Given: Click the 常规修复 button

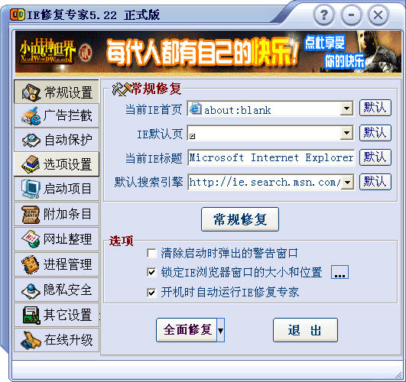Looking at the screenshot, I should tap(240, 219).
